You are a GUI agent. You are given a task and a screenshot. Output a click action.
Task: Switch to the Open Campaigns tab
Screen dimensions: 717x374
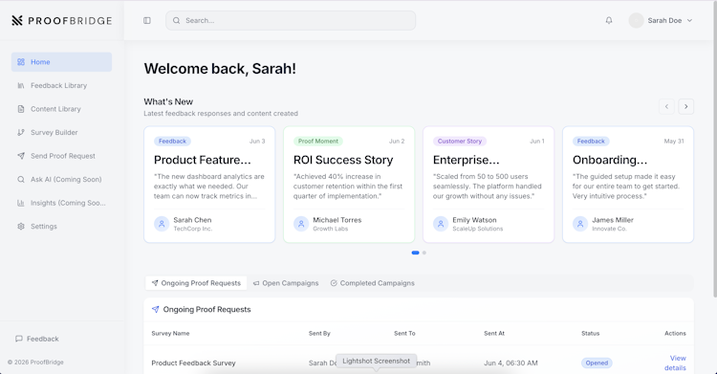click(286, 283)
